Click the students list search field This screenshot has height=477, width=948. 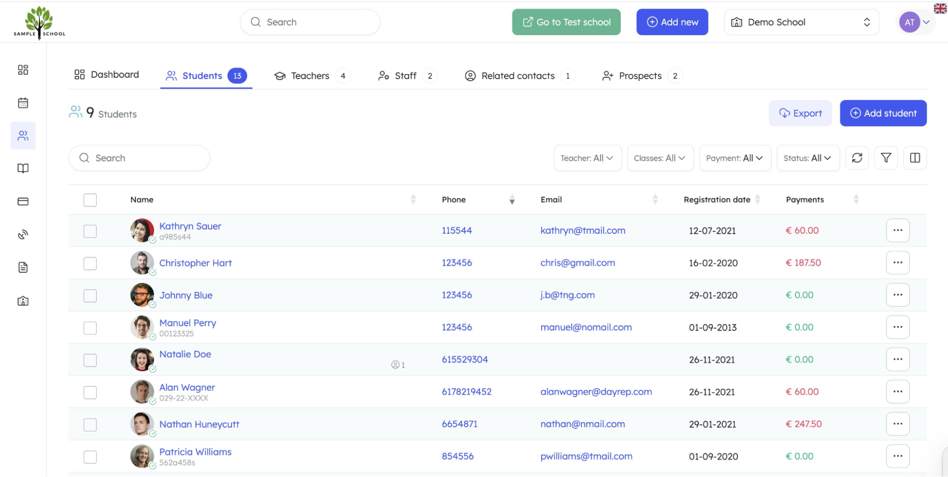[x=139, y=158]
